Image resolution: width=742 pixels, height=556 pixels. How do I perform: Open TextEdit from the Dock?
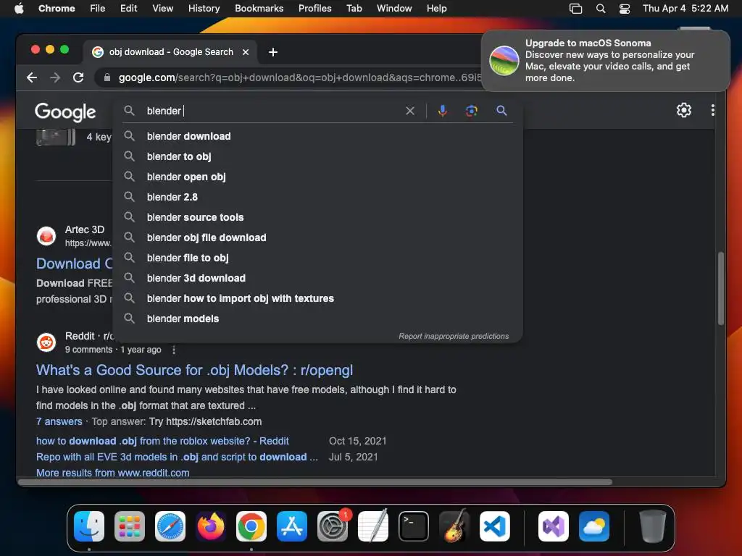click(373, 526)
